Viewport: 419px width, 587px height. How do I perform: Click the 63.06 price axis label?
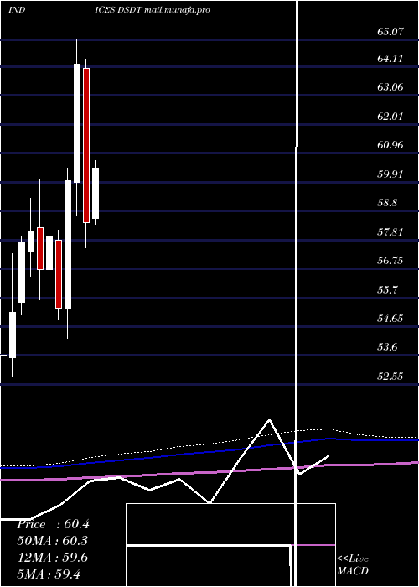(391, 87)
